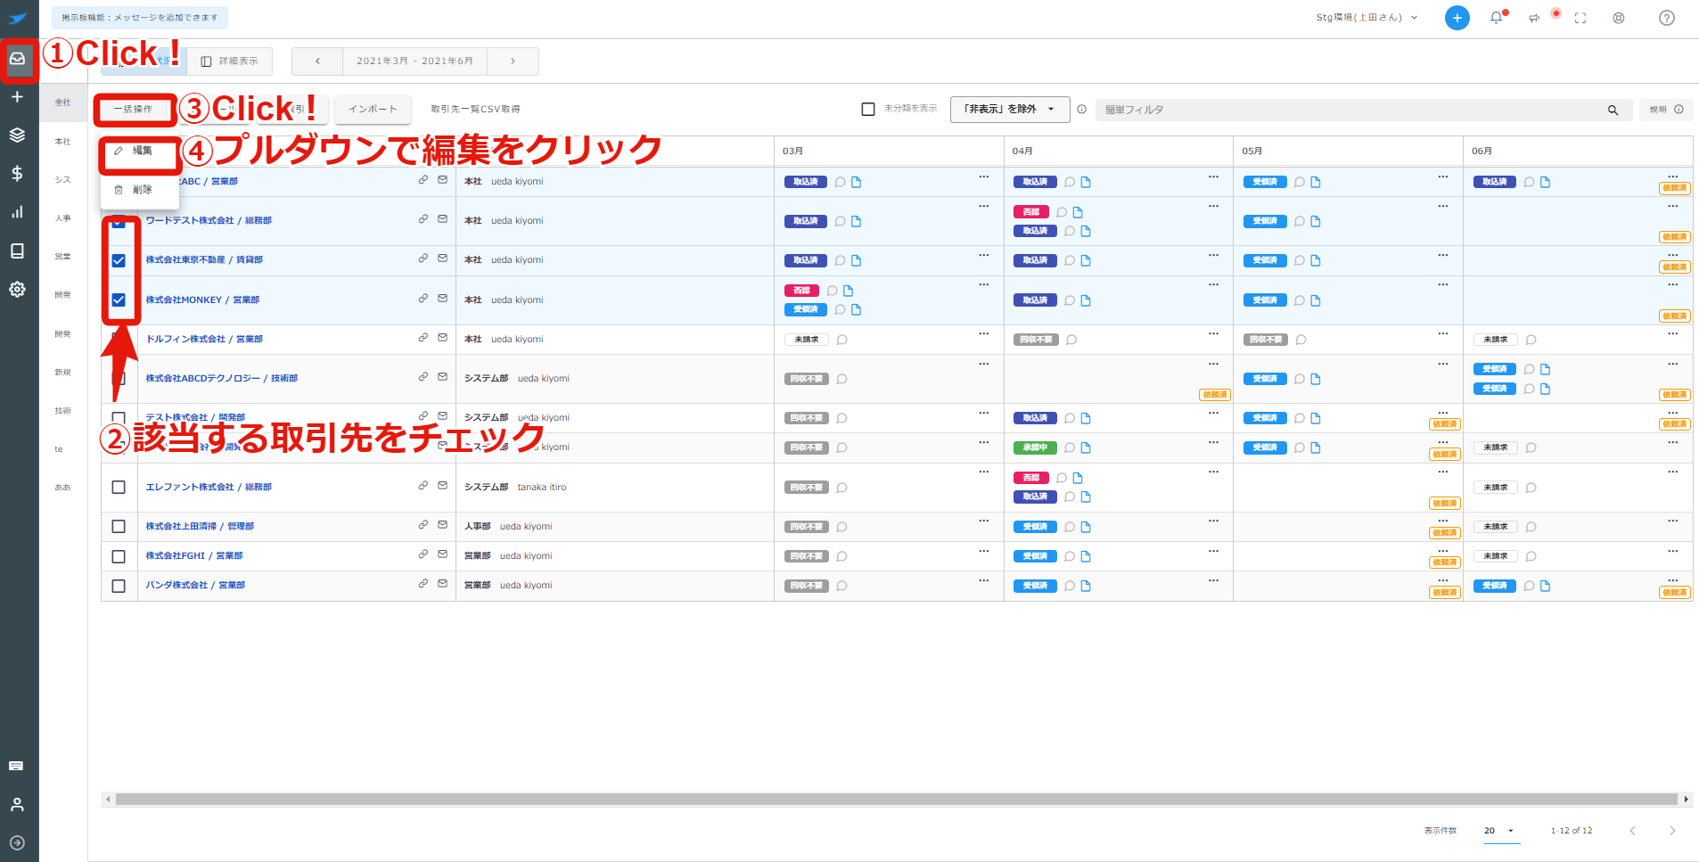This screenshot has height=862, width=1699.
Task: Open the 「非表示」を除外 dropdown
Action: click(1010, 109)
